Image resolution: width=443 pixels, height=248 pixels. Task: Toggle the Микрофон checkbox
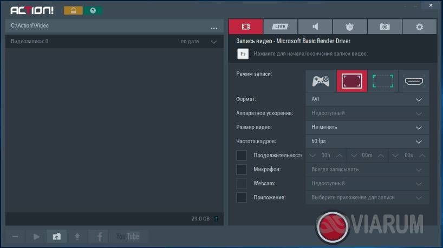[x=242, y=169]
